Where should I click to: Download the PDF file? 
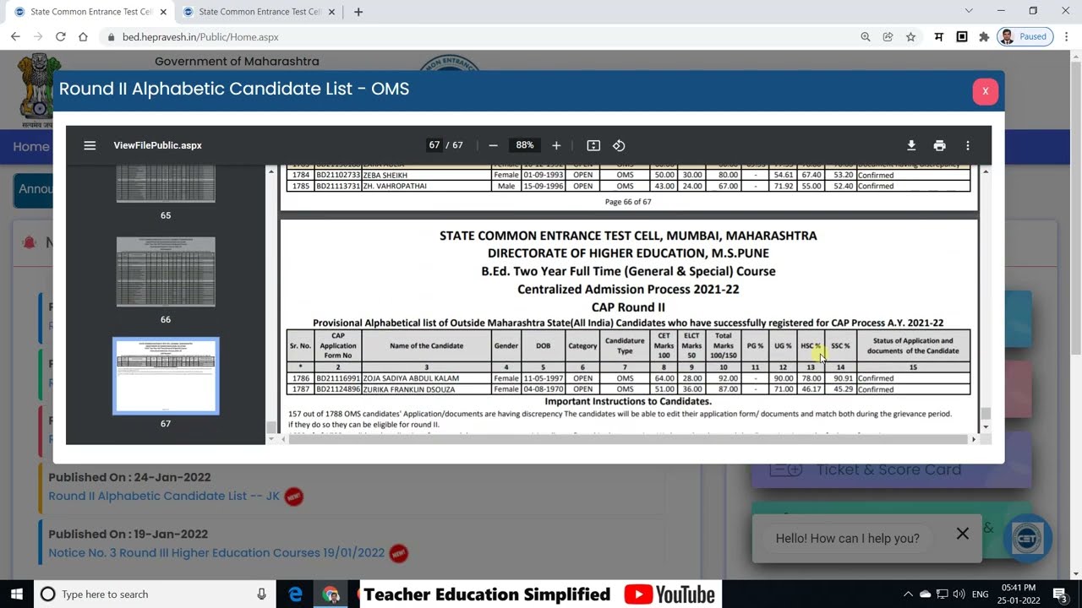(911, 145)
